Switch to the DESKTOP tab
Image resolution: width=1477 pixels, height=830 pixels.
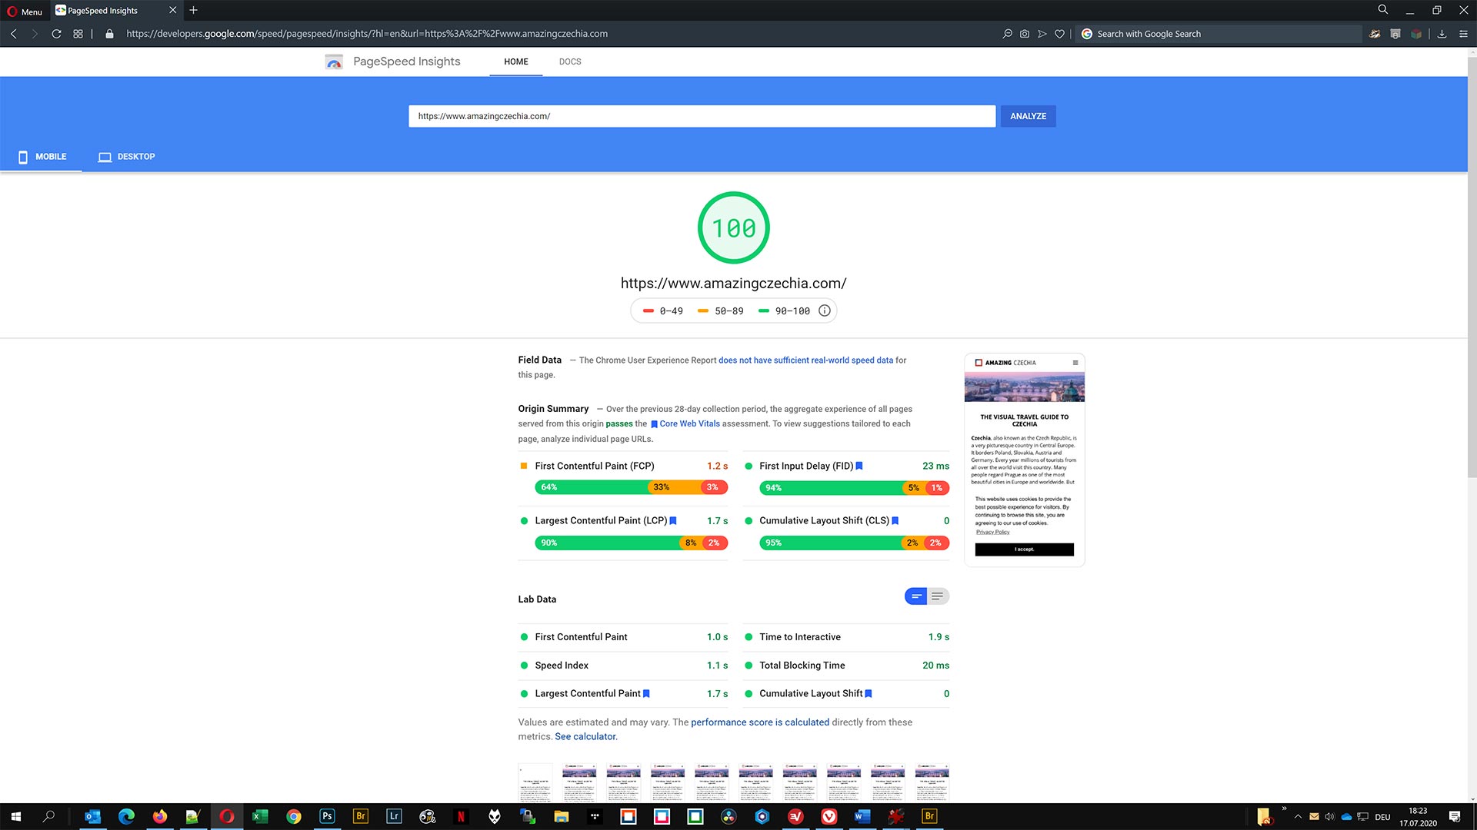127,157
